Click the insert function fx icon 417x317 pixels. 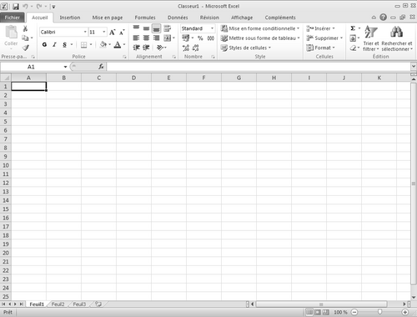point(101,67)
